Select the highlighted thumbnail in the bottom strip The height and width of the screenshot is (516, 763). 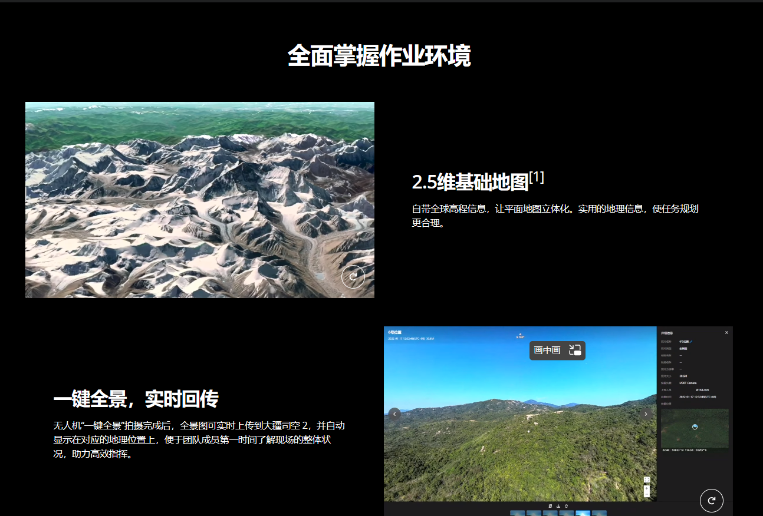pos(583,513)
